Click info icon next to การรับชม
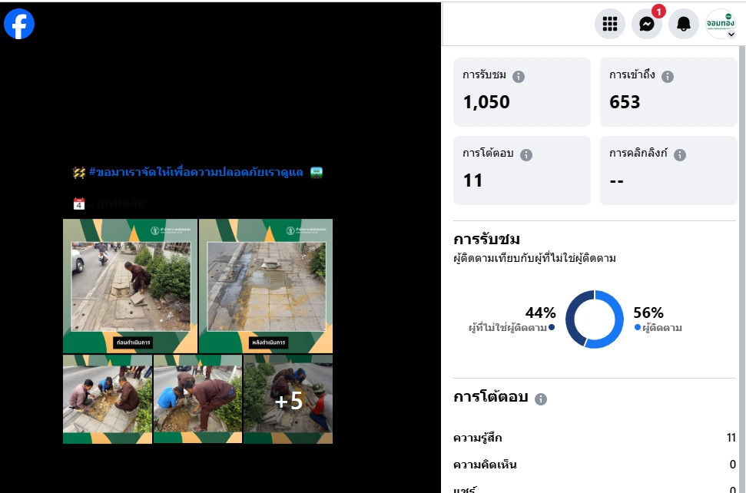The height and width of the screenshot is (493, 746). coord(519,77)
